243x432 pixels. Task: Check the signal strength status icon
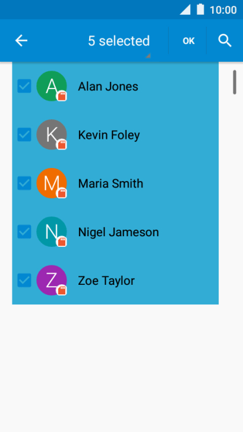click(x=185, y=9)
